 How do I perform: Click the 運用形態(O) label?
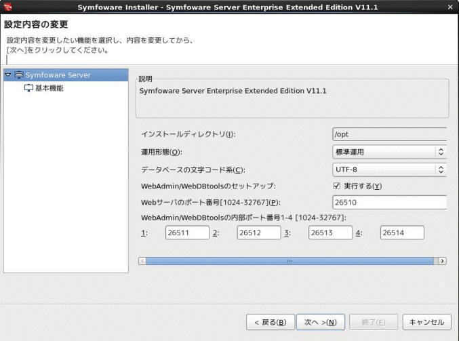[161, 153]
